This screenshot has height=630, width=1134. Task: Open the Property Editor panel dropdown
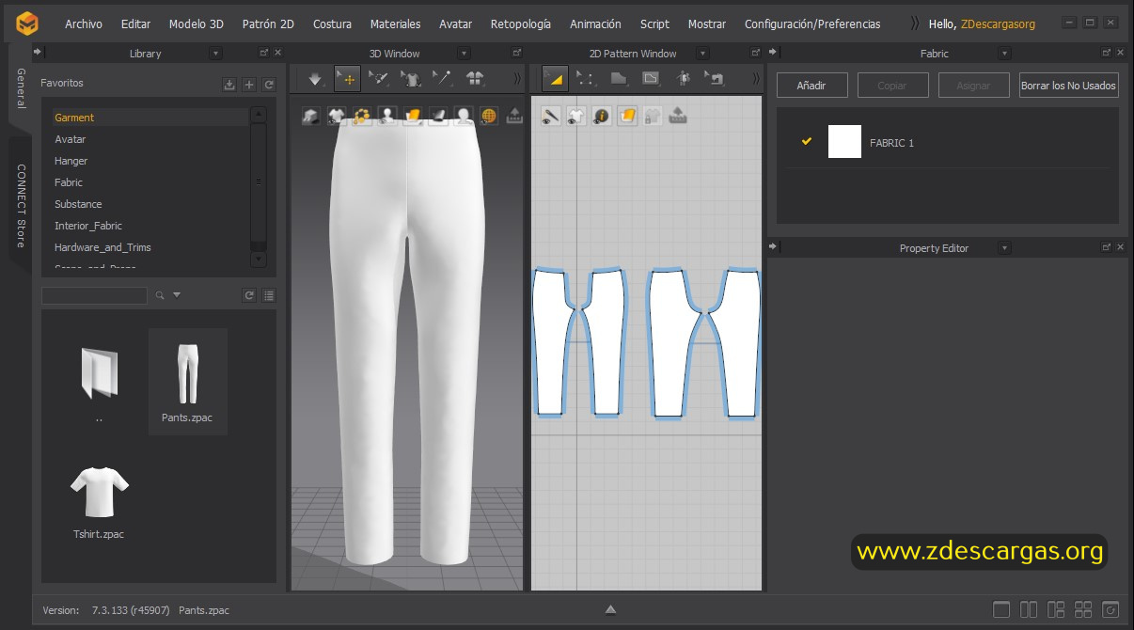click(x=1004, y=248)
